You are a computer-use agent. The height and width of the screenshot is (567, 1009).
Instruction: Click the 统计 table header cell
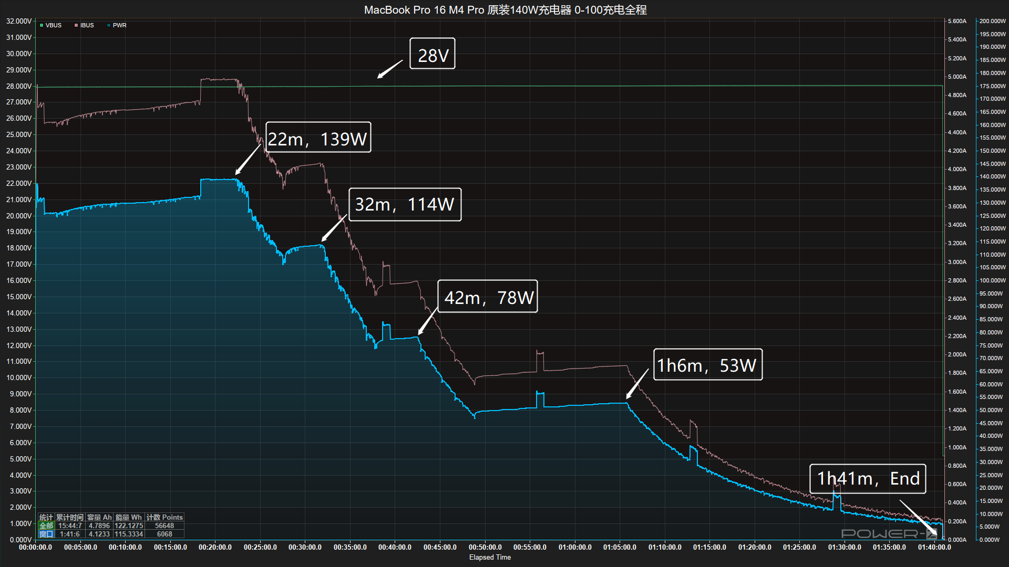coord(46,517)
